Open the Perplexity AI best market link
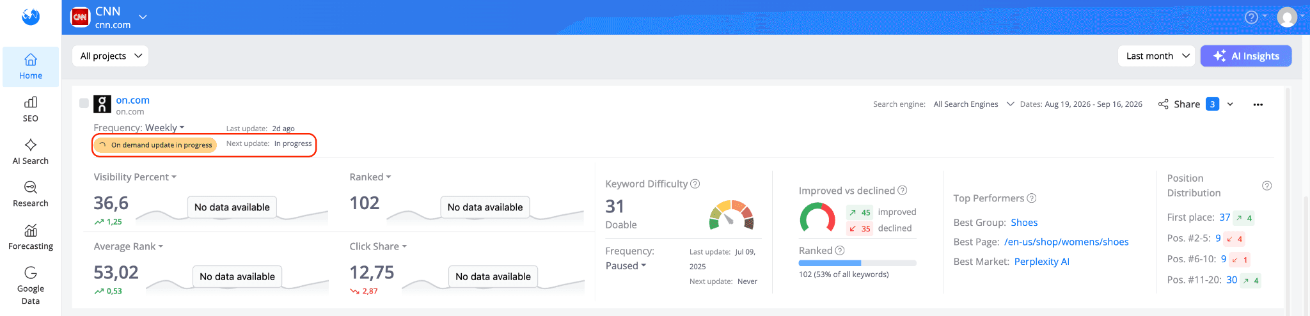Image resolution: width=1310 pixels, height=316 pixels. 1042,262
